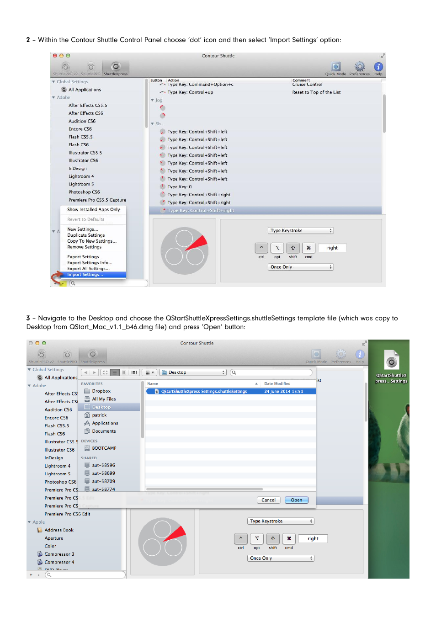Open the Type Keystroke dropdown in step 2 window
436x617 pixels.
(300, 231)
